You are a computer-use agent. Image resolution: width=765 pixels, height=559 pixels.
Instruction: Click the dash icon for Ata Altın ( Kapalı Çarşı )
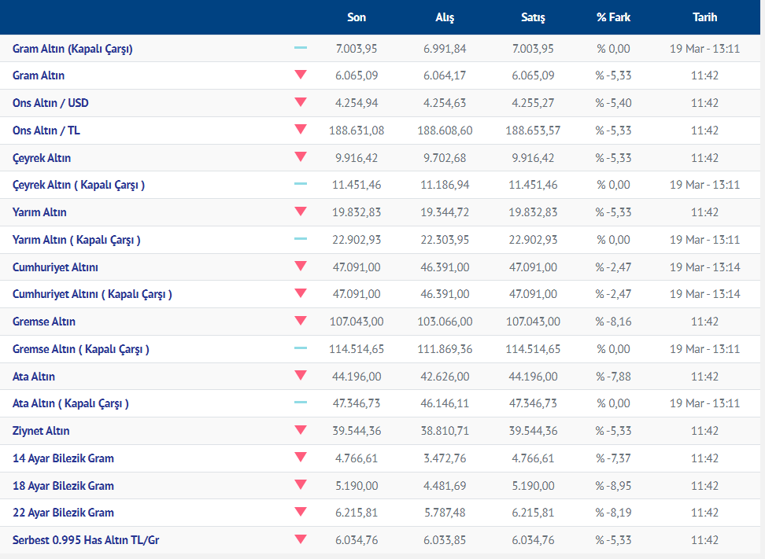pos(300,403)
